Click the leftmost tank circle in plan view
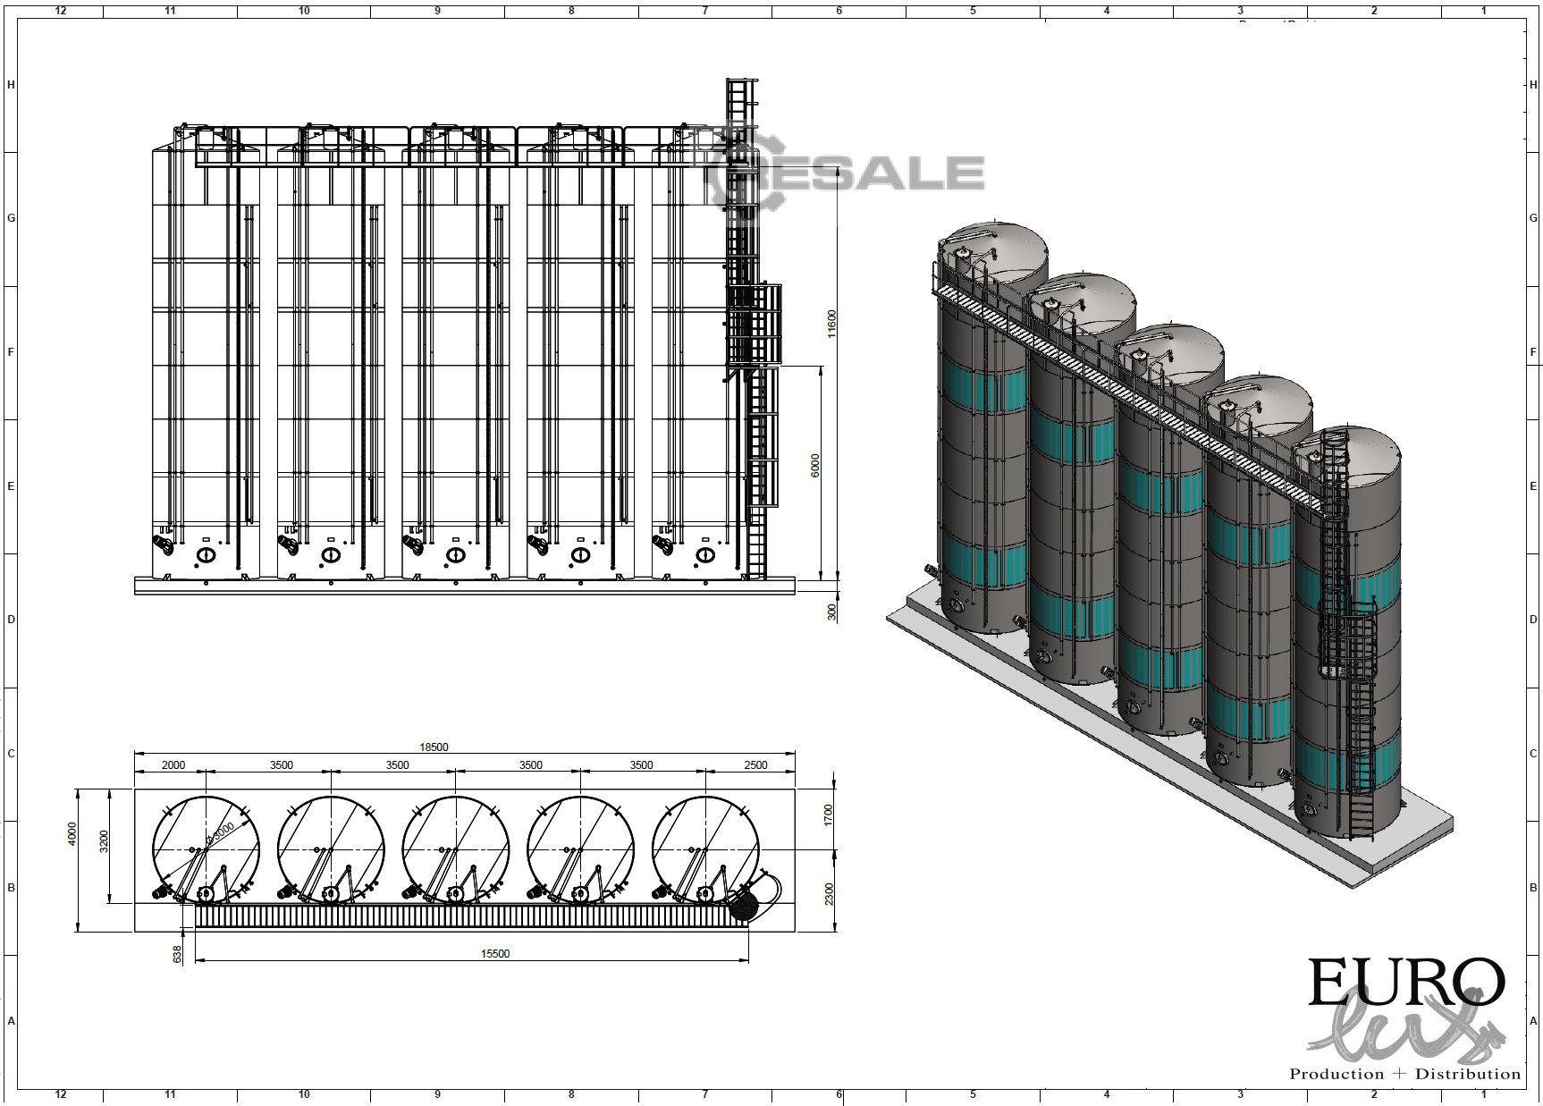The image size is (1543, 1106). (x=207, y=849)
